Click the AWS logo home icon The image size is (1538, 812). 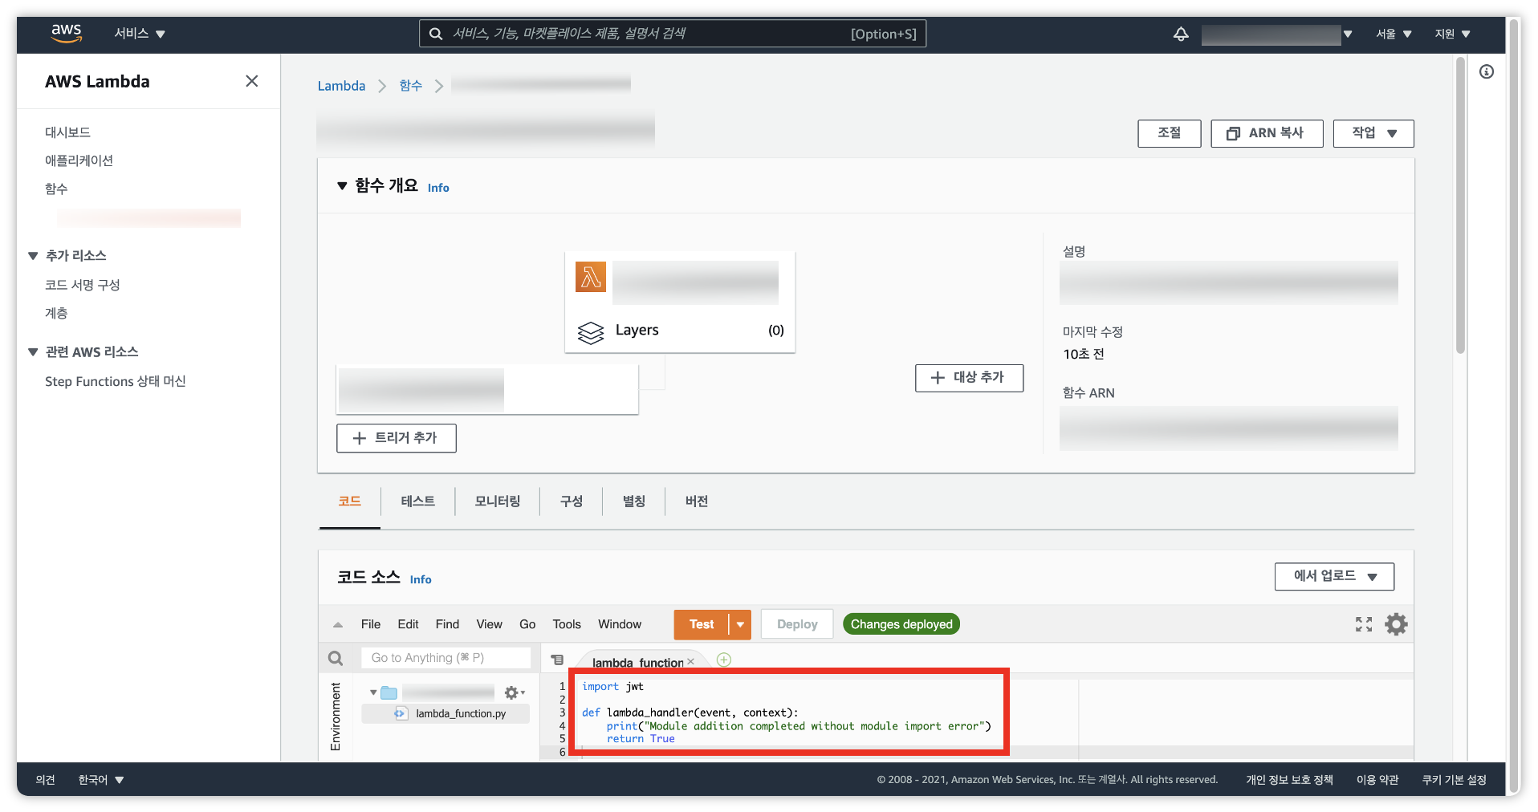[x=66, y=33]
